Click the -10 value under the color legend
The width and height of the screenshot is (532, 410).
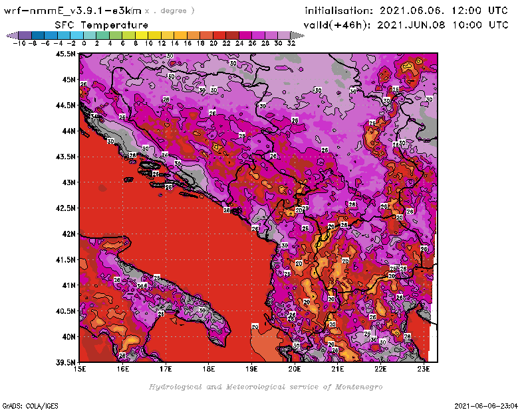19,43
